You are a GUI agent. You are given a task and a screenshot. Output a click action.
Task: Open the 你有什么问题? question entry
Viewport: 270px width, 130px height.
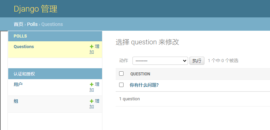(x=144, y=85)
